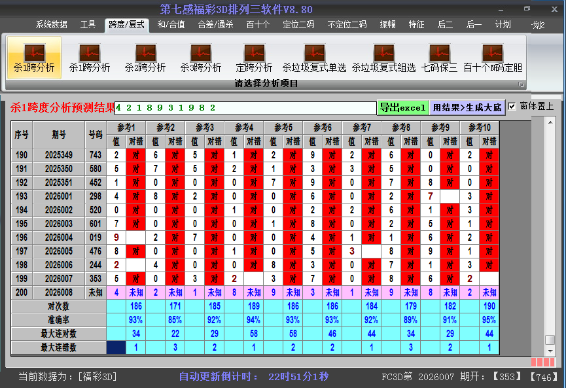The width and height of the screenshot is (566, 388).
Task: Expand the 请选择分析项目 group launcher
Action: tap(521, 84)
